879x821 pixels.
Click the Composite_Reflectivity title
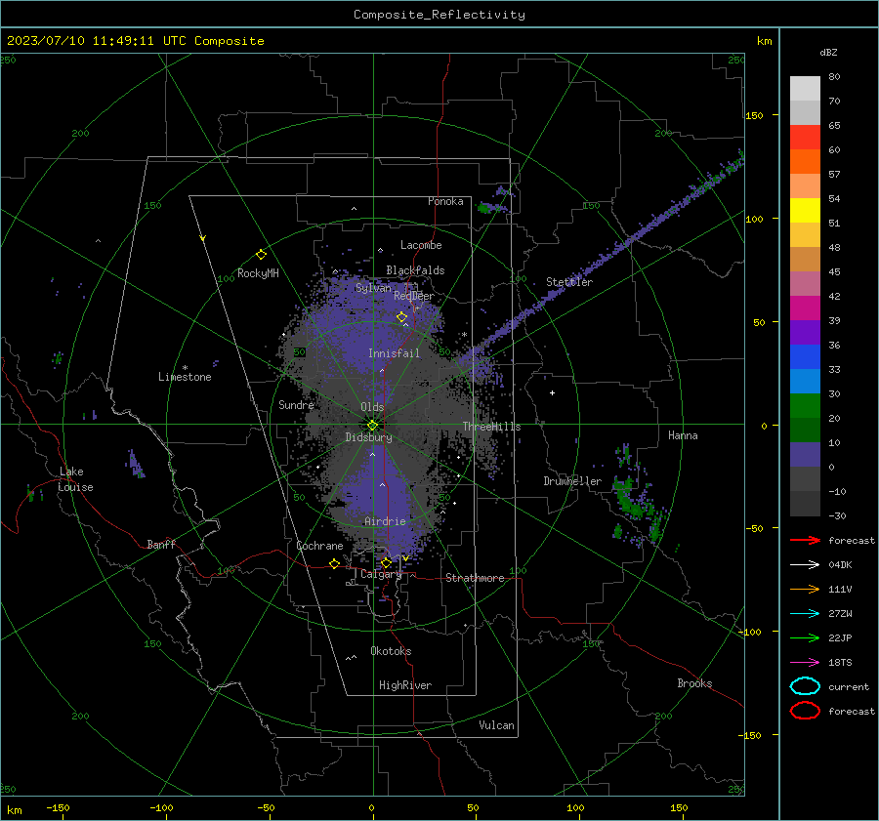[x=439, y=15]
